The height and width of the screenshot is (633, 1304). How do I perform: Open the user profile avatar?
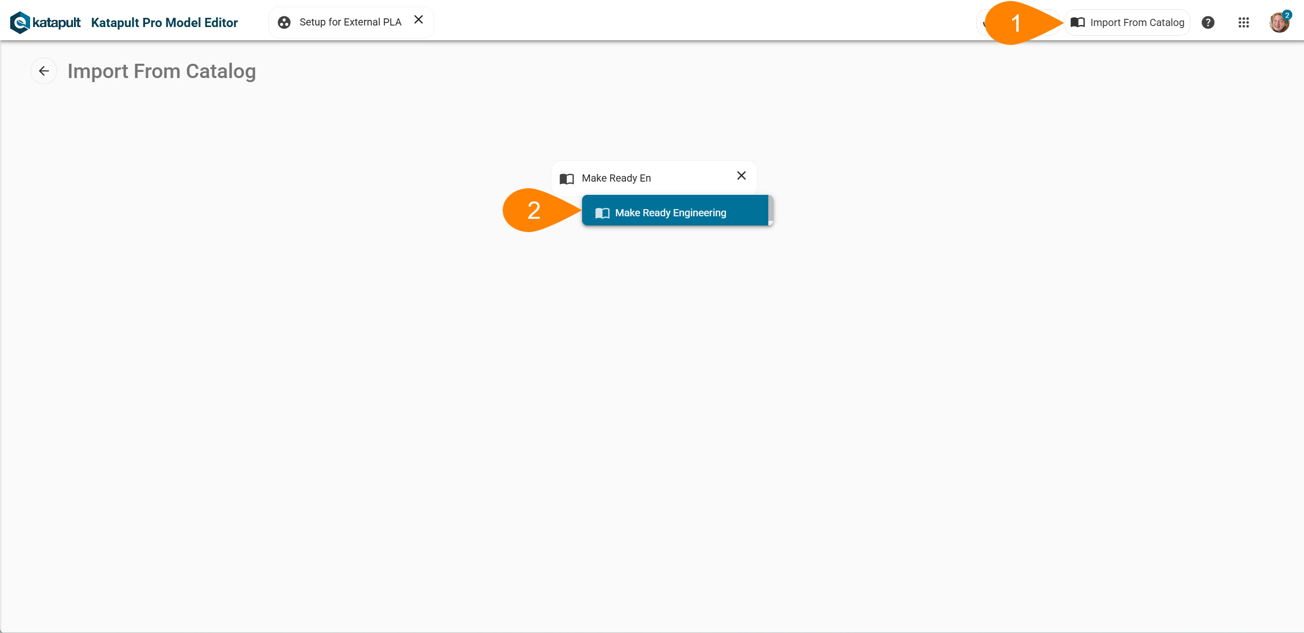(1278, 23)
